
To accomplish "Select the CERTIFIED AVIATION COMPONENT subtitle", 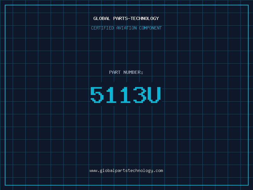I will click(x=126, y=28).
